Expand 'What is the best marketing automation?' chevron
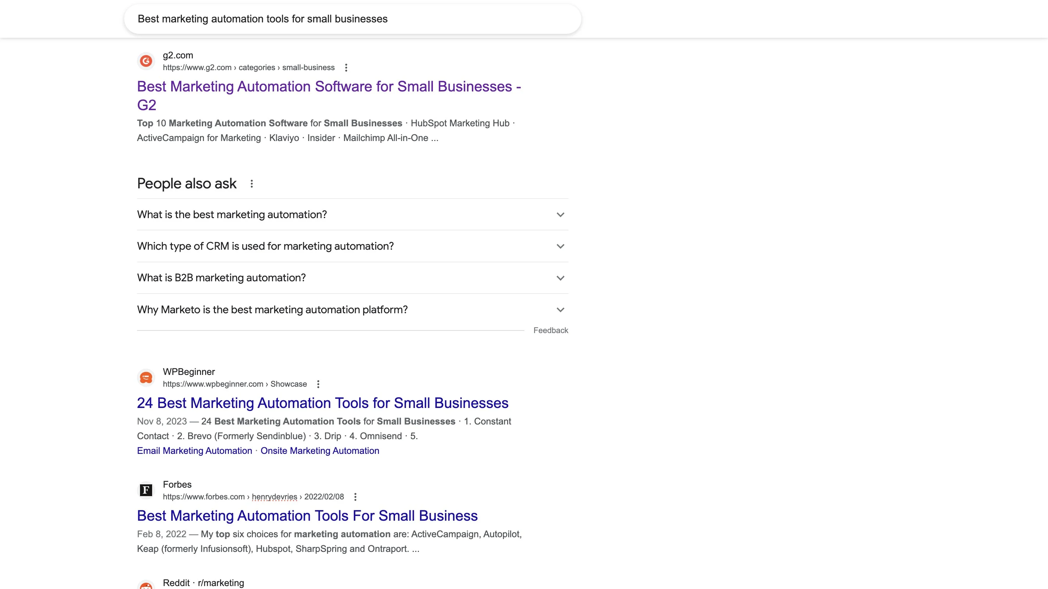The image size is (1048, 589). 560,214
